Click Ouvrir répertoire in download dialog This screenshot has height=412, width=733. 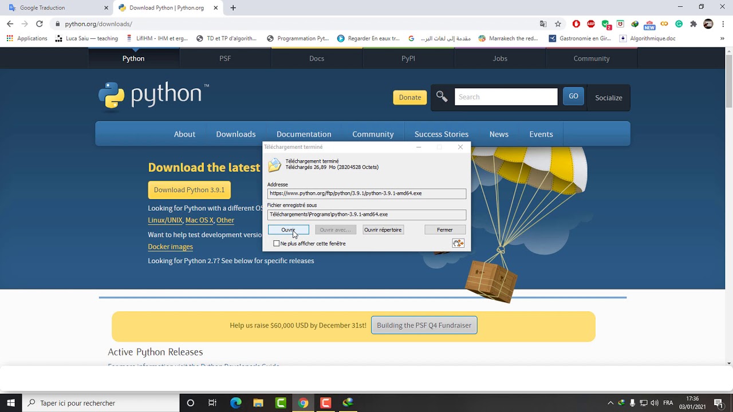point(383,229)
